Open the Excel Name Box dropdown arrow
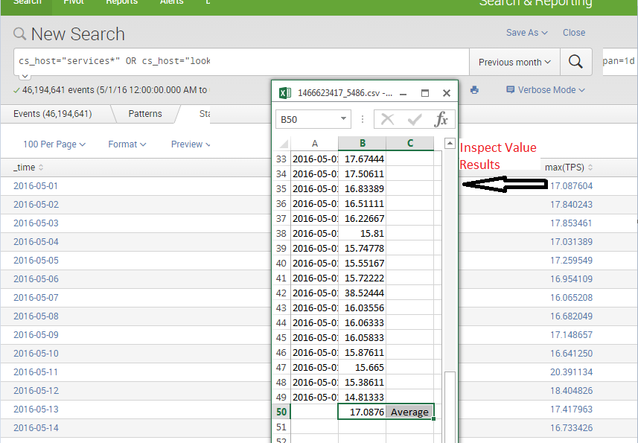 [x=343, y=119]
